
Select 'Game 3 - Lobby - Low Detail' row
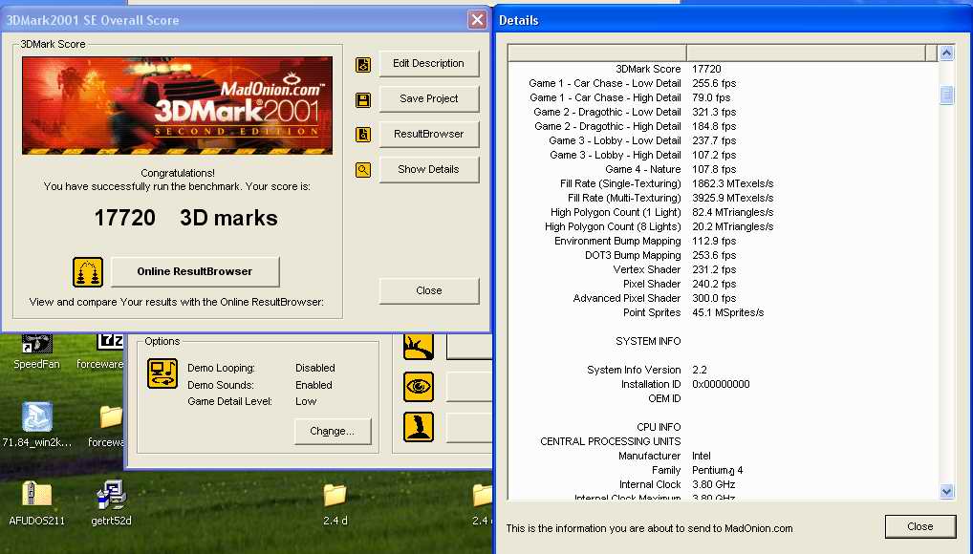pos(723,140)
